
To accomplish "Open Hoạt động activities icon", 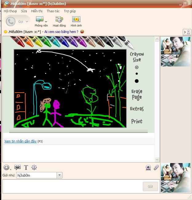I will coord(59,19).
